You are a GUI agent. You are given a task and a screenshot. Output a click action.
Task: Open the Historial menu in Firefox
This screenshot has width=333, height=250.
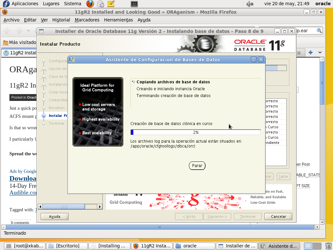[61, 20]
